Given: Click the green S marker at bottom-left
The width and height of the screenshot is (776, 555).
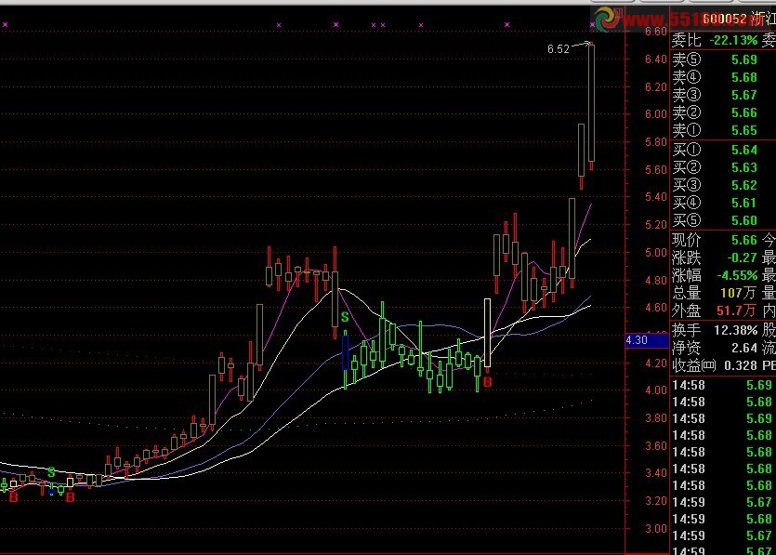Looking at the screenshot, I should point(51,472).
